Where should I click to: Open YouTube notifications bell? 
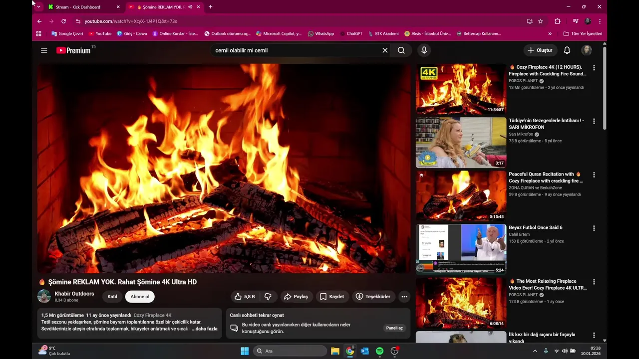pos(567,50)
